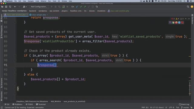Open the Add Configuration selector

coord(39,7)
